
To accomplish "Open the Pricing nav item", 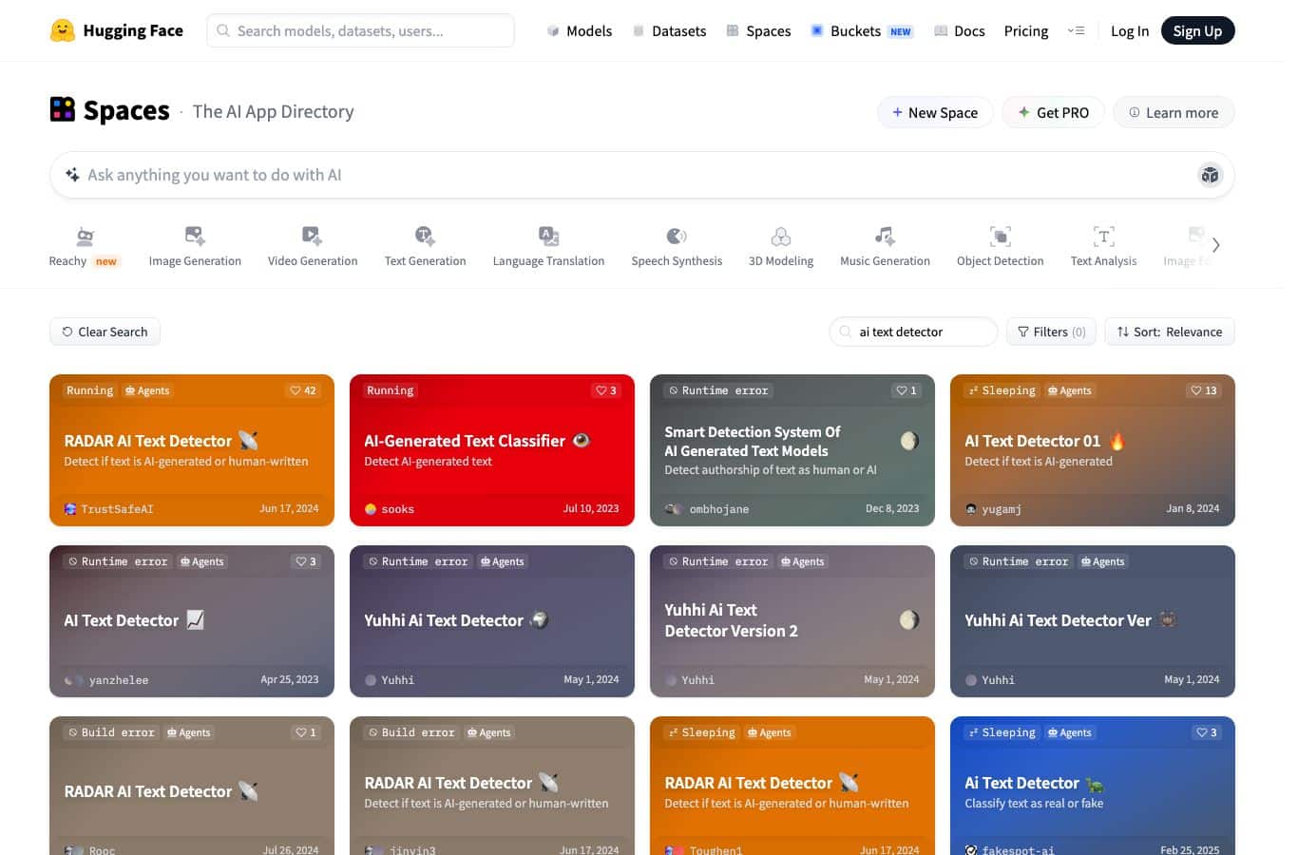I will [x=1026, y=30].
